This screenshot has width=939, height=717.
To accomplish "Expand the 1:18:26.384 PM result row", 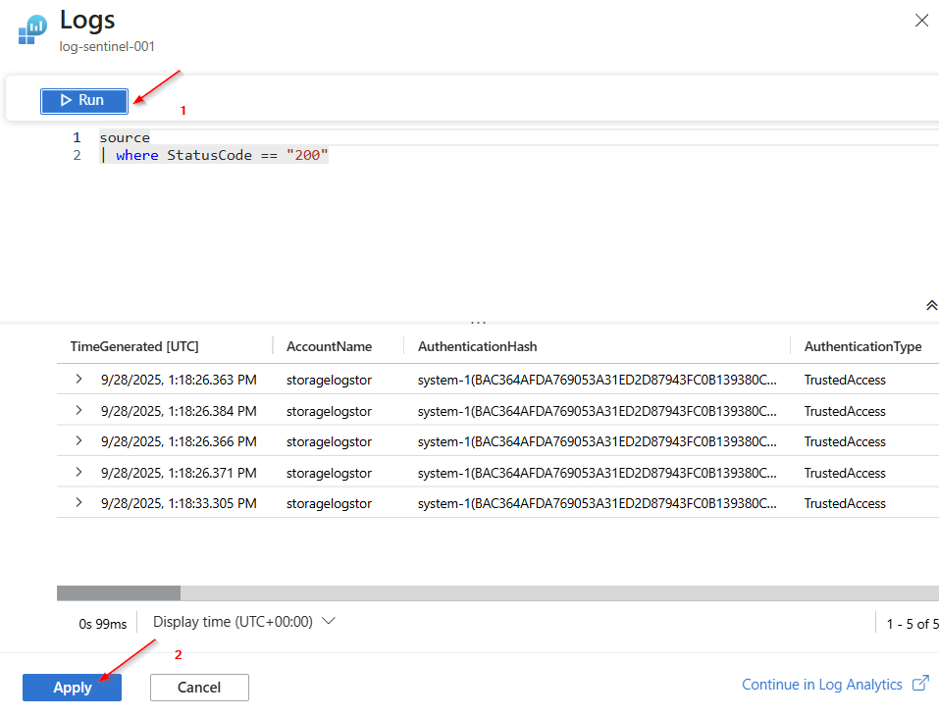I will [x=78, y=411].
